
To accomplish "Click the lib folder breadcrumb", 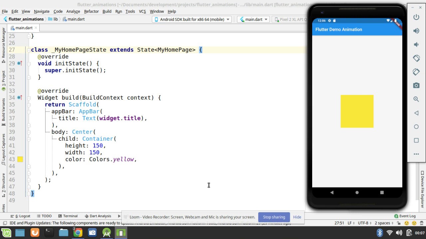I will click(53, 19).
